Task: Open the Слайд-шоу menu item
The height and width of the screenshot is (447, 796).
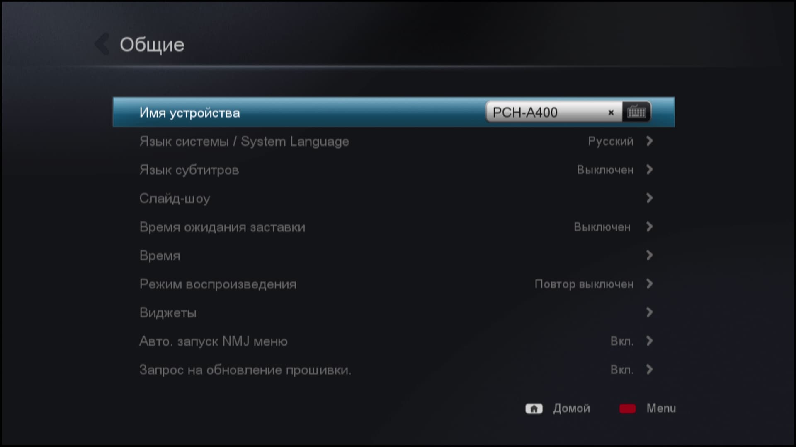Action: coord(394,198)
